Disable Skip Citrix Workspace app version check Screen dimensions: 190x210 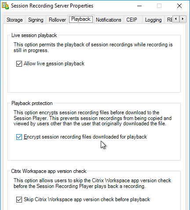19,199
